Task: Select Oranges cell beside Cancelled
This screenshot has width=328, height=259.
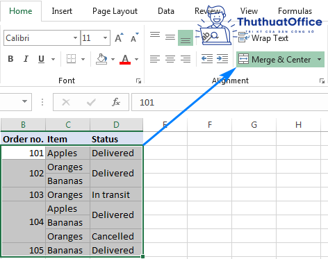Action: (x=68, y=236)
